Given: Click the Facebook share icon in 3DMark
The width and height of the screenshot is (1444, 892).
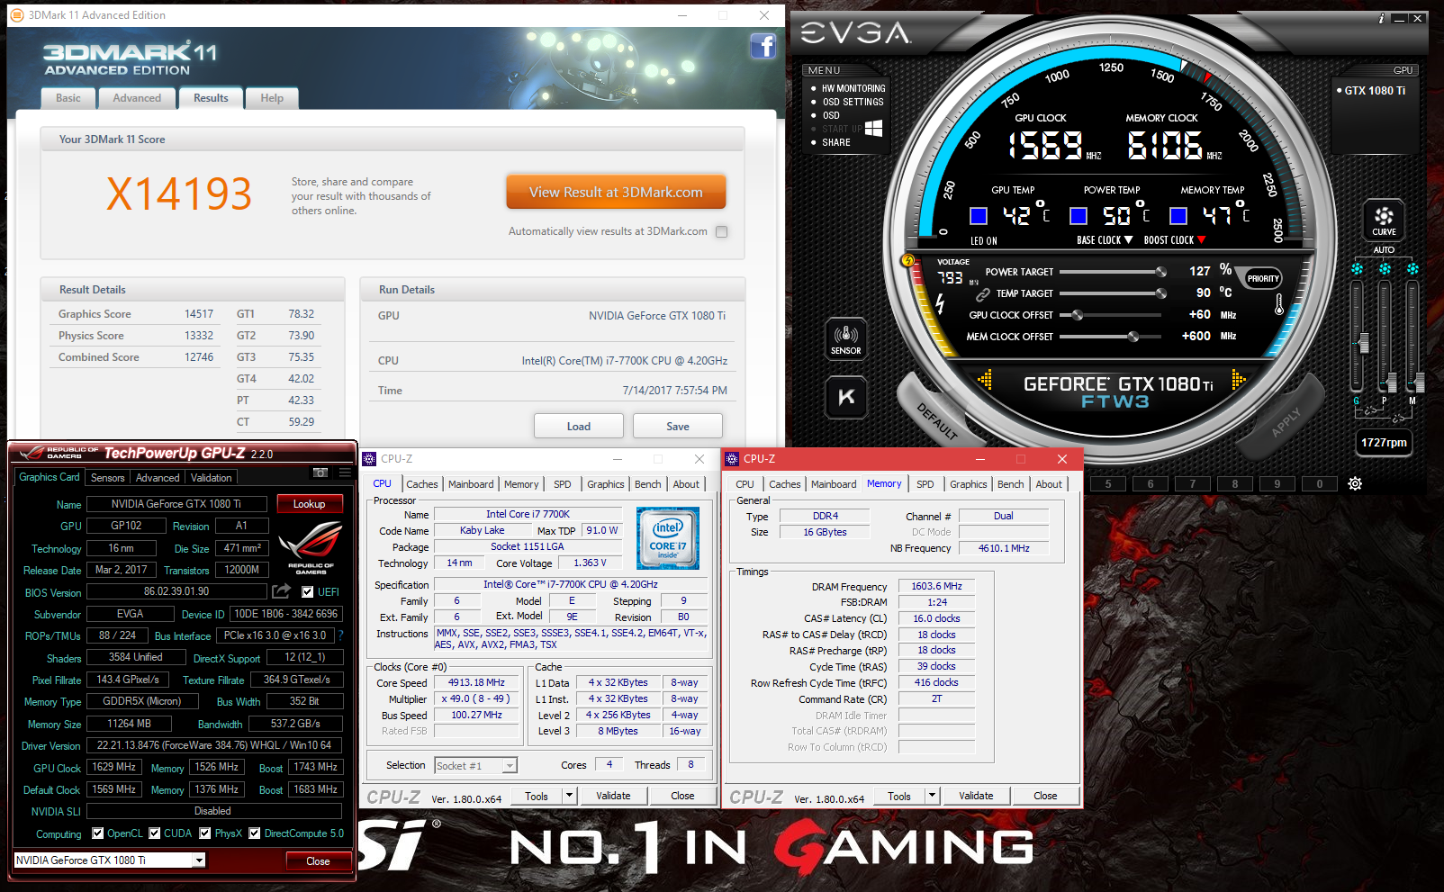Looking at the screenshot, I should click(763, 46).
